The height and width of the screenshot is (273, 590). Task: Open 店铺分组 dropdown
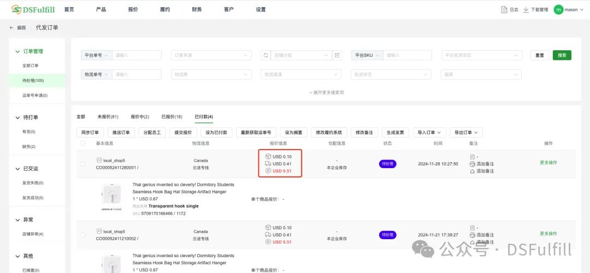click(301, 55)
